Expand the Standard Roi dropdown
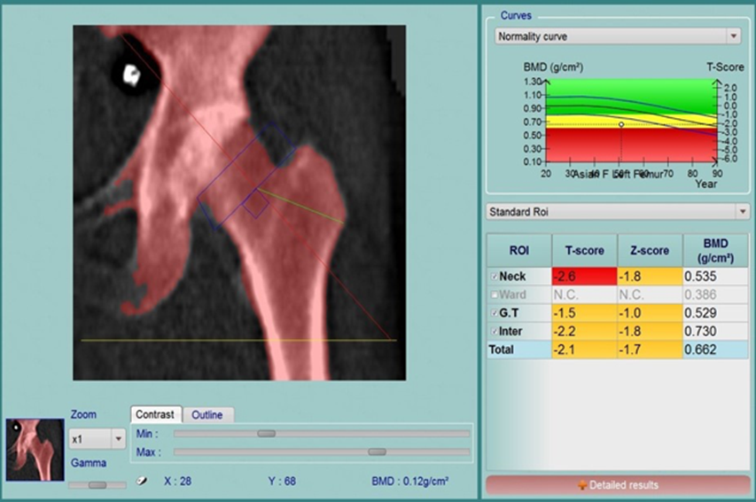The image size is (756, 502). (x=742, y=212)
